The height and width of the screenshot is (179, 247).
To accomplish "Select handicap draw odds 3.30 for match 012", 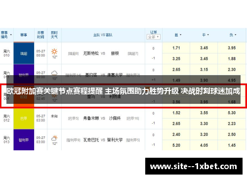I will (204, 124).
